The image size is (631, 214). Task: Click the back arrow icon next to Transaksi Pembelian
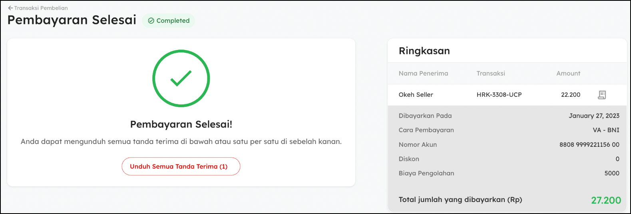coord(10,8)
